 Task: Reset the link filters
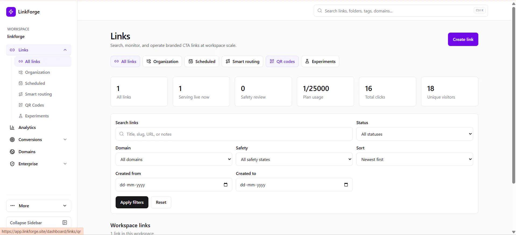pyautogui.click(x=161, y=202)
